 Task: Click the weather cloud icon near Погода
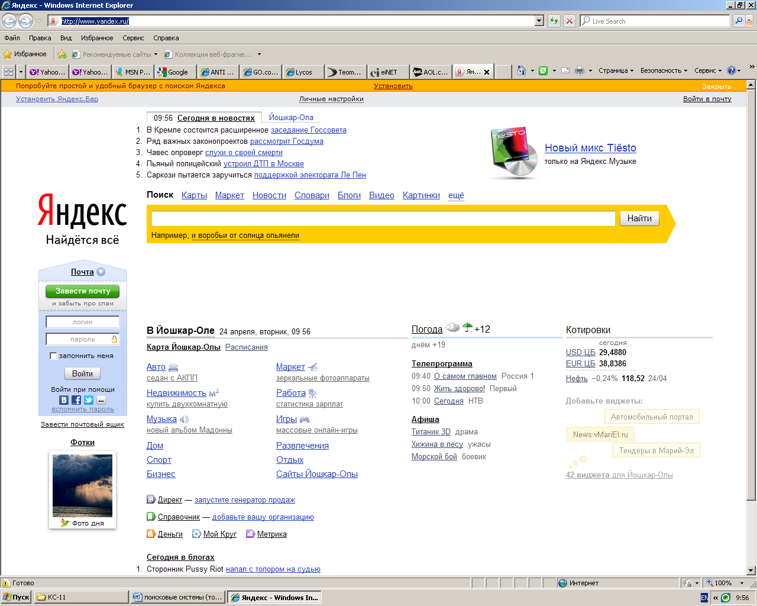pyautogui.click(x=452, y=327)
